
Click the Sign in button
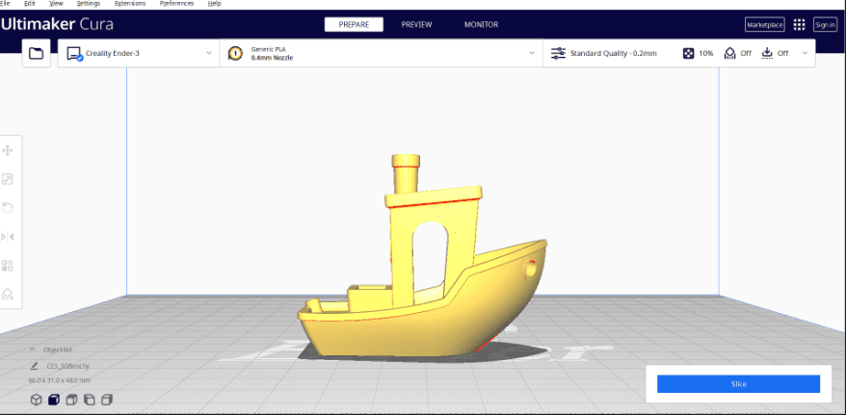[825, 25]
